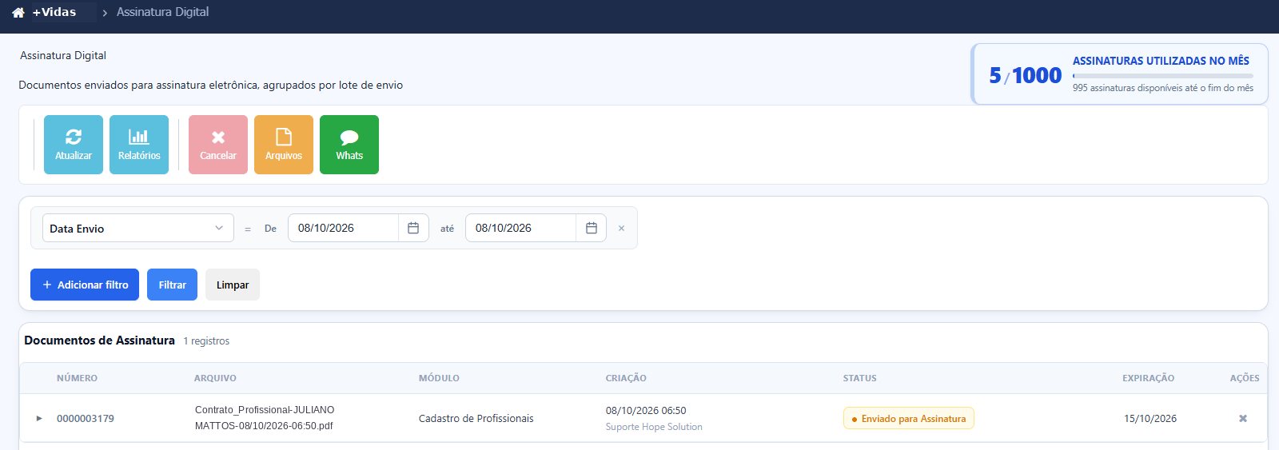Click the até end date field
Screen dimensions: 1279x450
click(x=520, y=228)
